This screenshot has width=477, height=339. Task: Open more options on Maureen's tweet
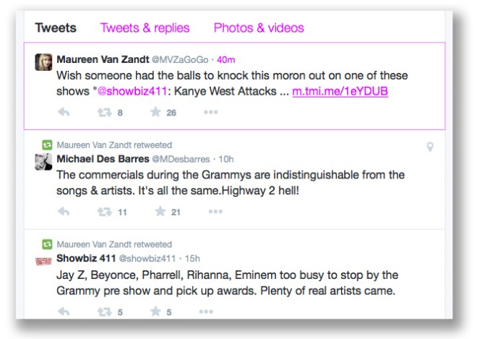click(x=211, y=112)
